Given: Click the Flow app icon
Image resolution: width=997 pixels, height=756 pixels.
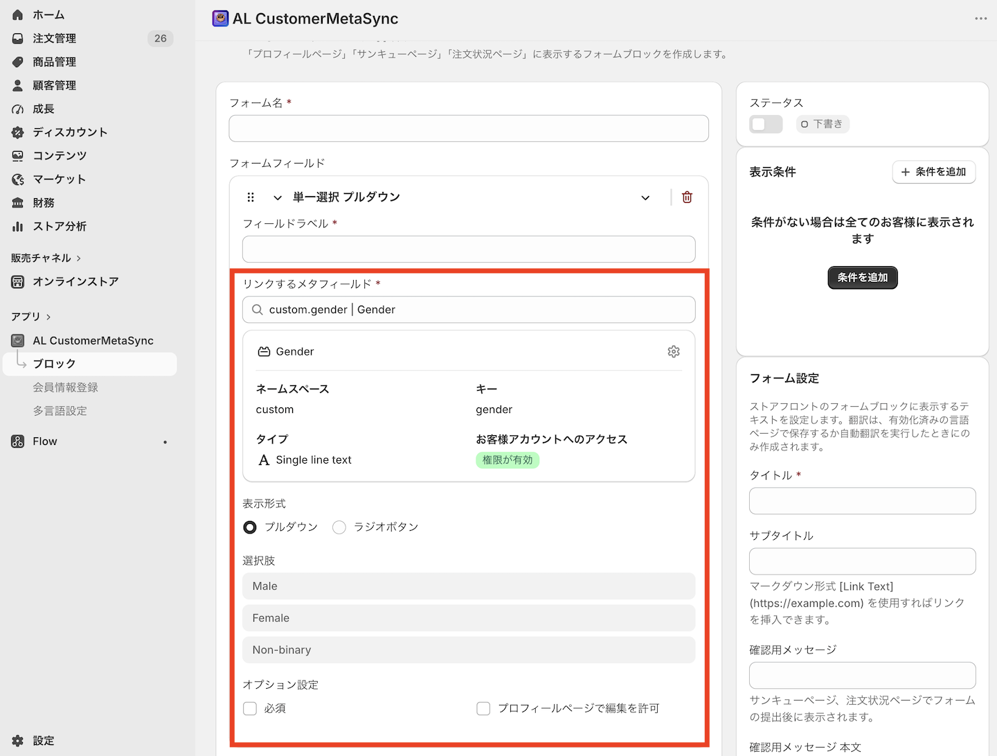Looking at the screenshot, I should 18,441.
